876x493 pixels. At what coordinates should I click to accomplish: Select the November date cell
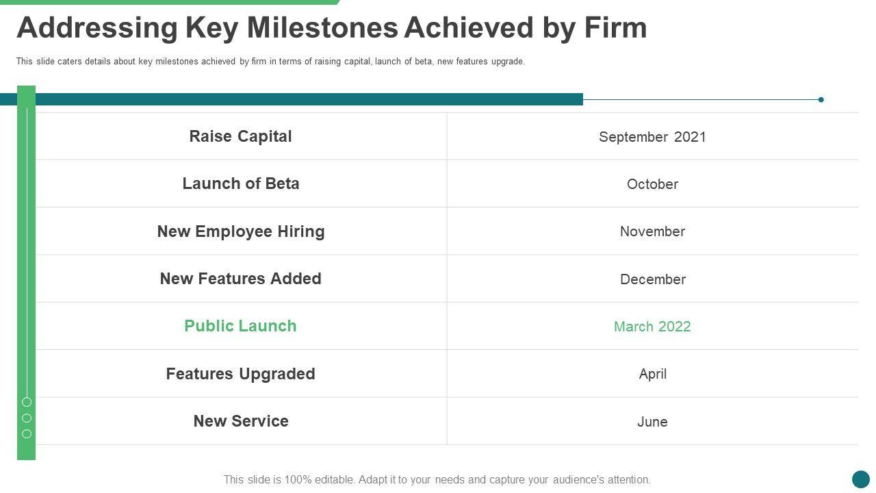click(x=652, y=231)
